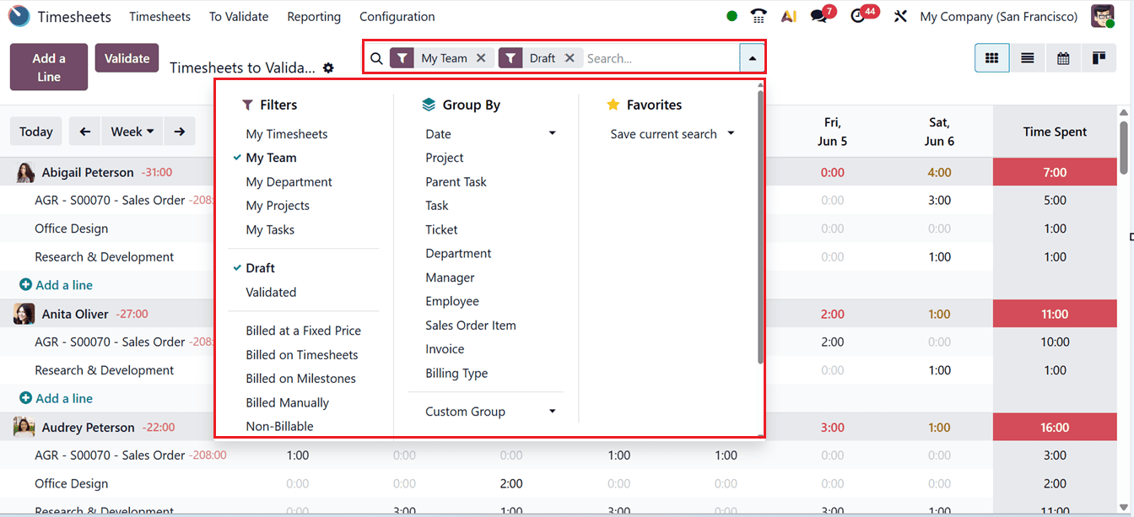Open the Odoo home apps logo
1134x517 pixels.
click(19, 16)
